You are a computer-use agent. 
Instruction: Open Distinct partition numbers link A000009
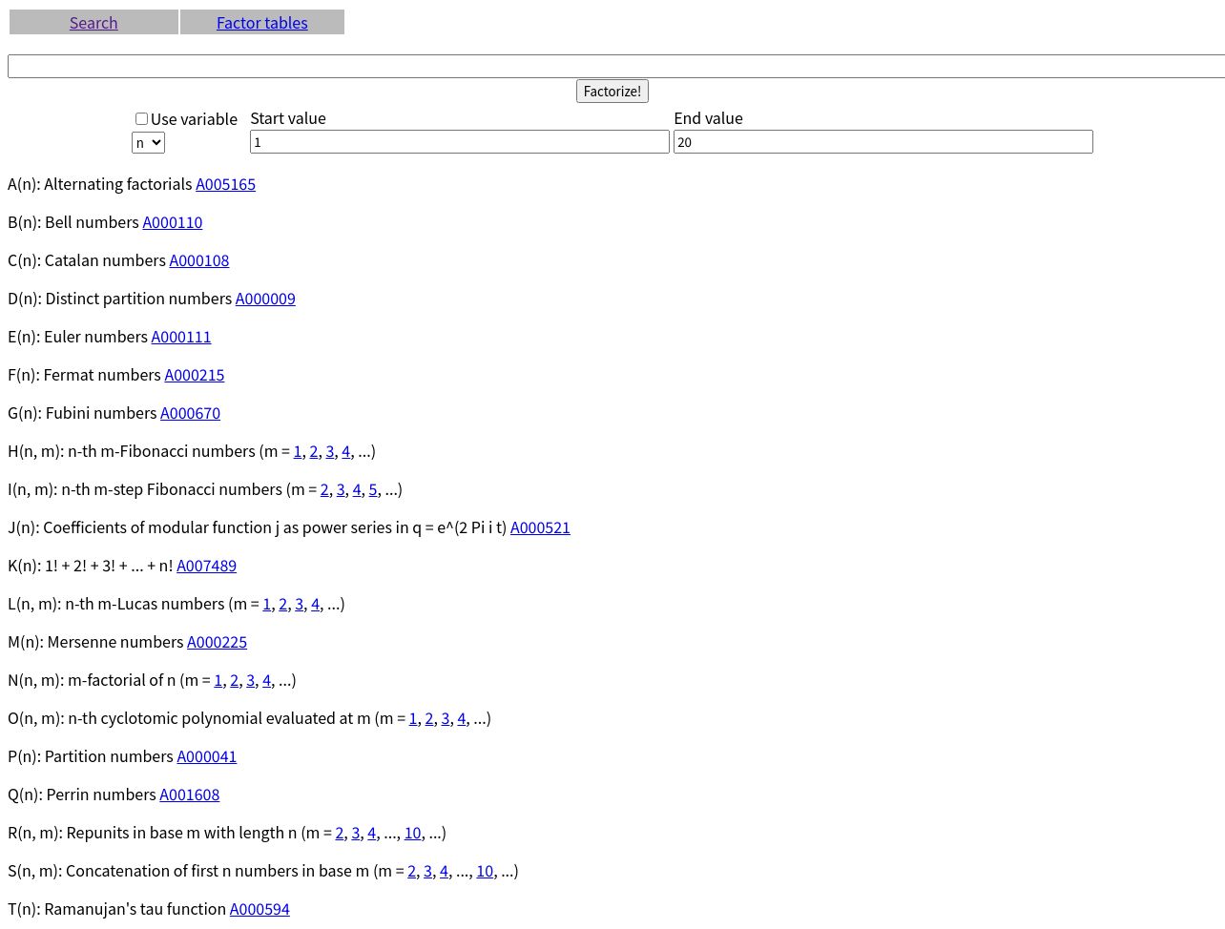pyautogui.click(x=265, y=299)
